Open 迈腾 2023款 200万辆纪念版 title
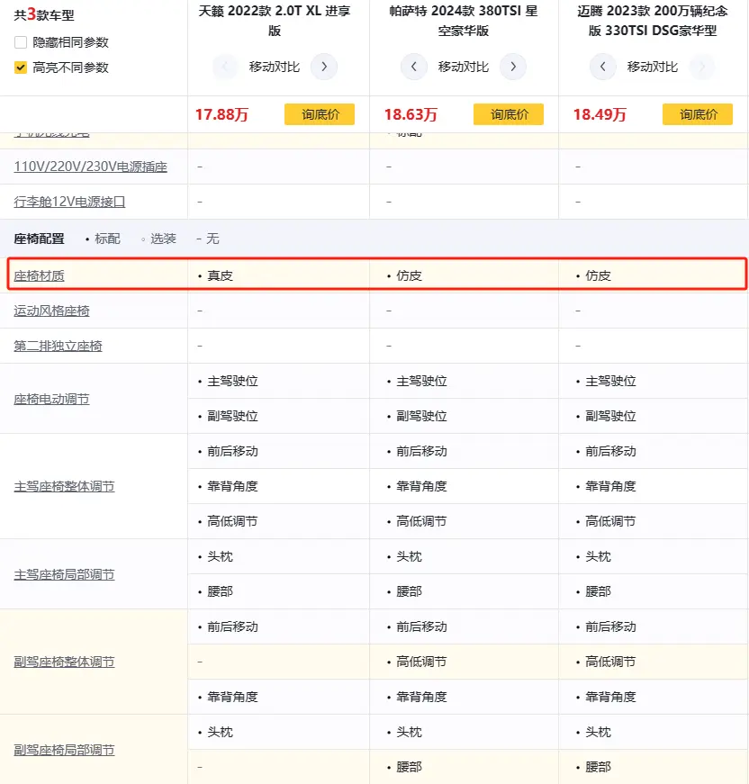The height and width of the screenshot is (784, 749). [653, 21]
